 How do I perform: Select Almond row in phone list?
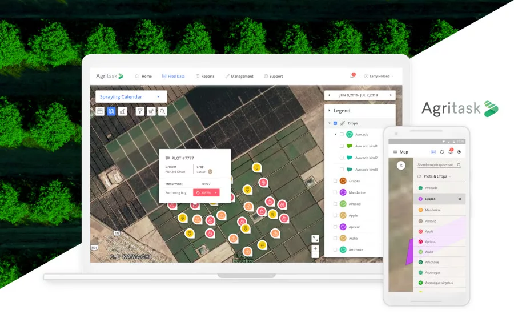439,221
